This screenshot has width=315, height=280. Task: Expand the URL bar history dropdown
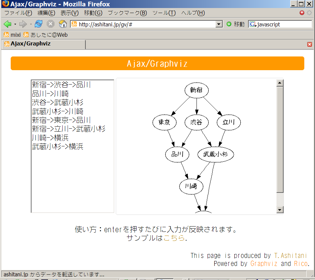[x=219, y=24]
